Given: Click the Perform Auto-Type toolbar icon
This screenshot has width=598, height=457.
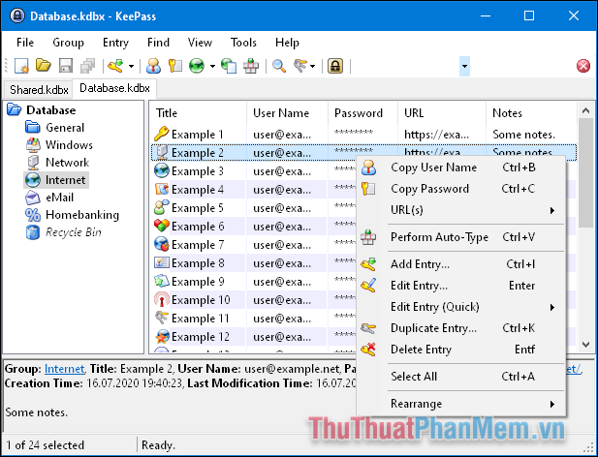Looking at the screenshot, I should [251, 66].
